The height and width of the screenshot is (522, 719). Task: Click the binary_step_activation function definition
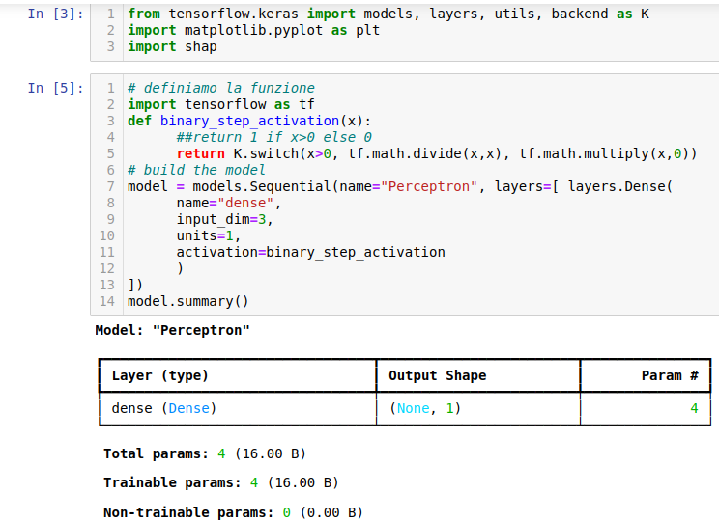pyautogui.click(x=249, y=121)
